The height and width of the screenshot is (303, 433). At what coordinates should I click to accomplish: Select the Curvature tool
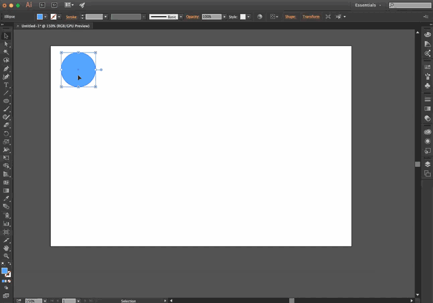click(x=6, y=77)
